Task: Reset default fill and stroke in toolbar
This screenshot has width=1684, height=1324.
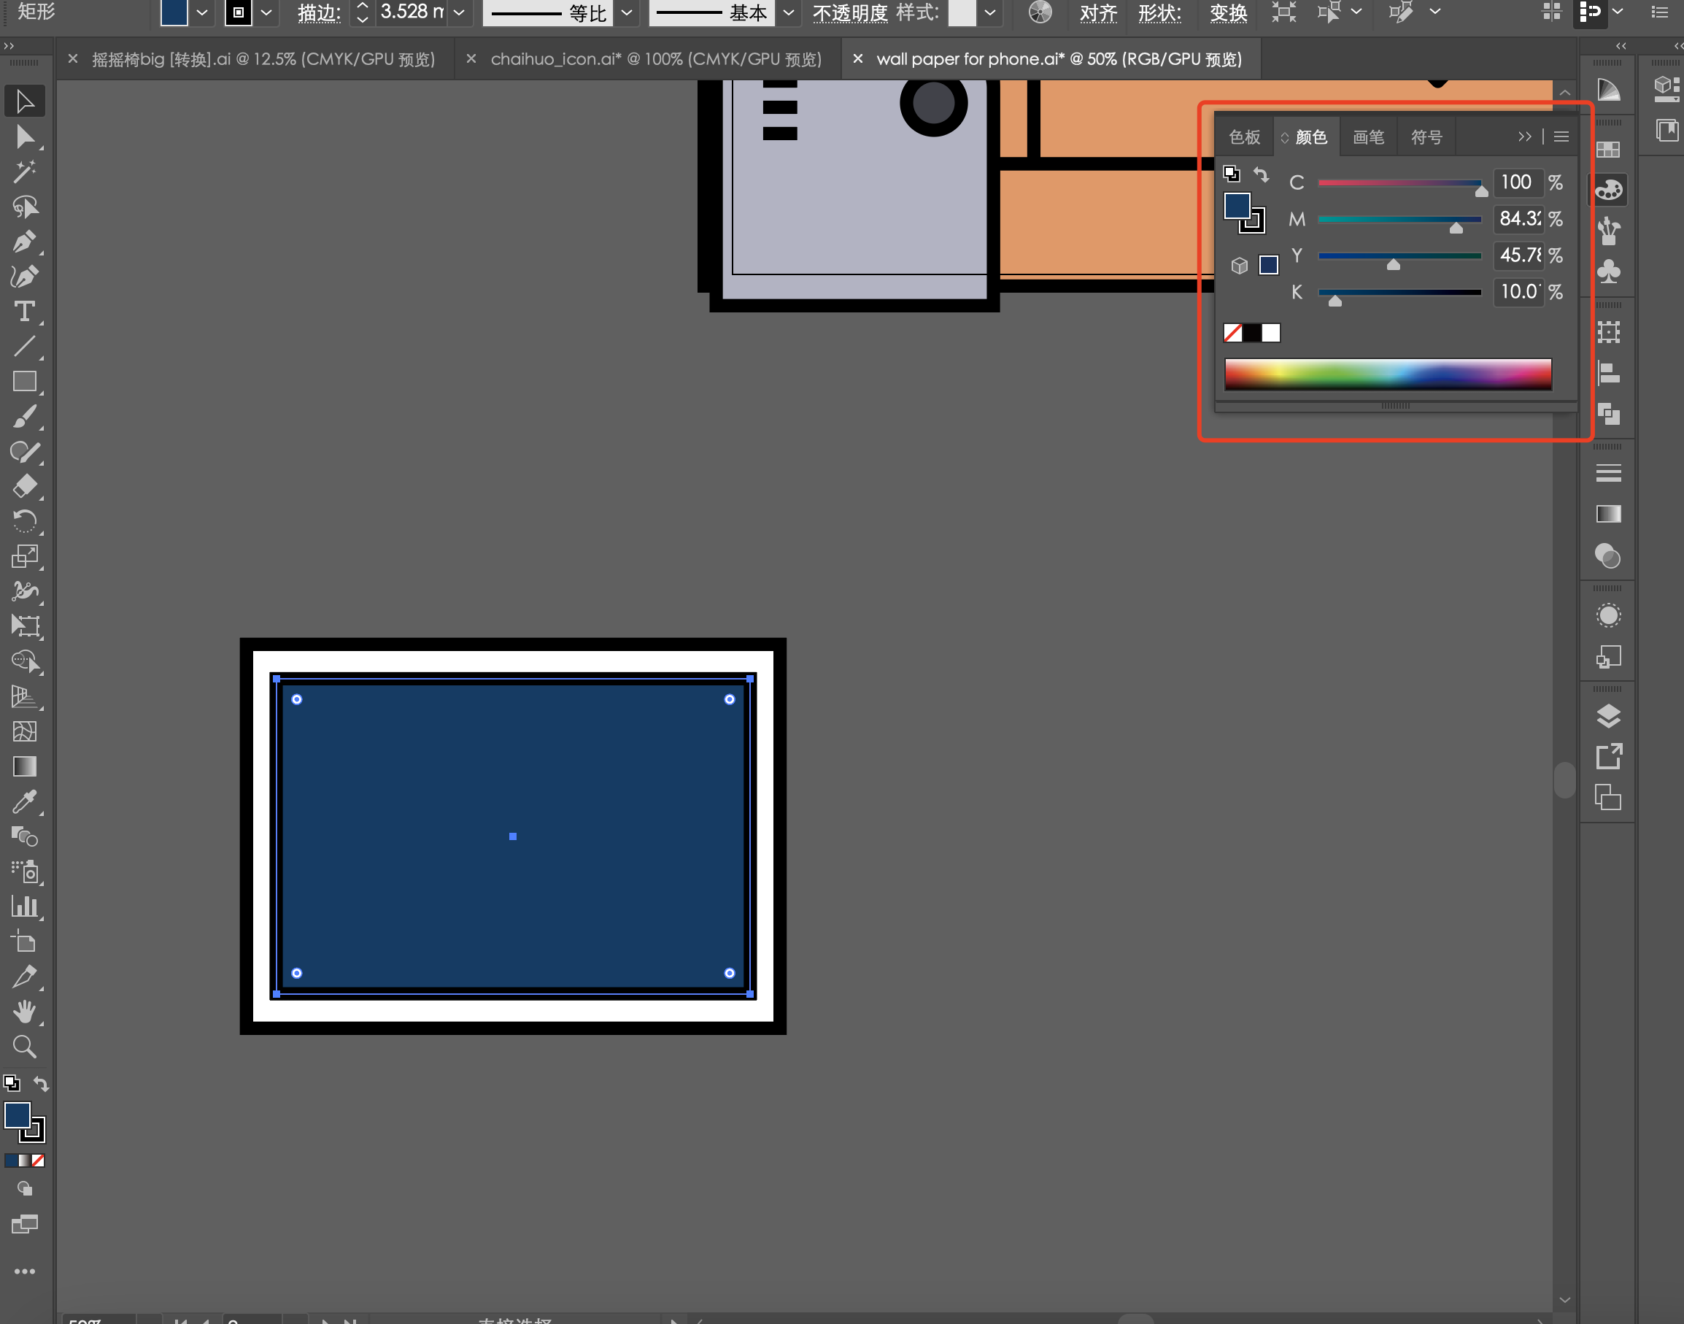Action: pyautogui.click(x=11, y=1083)
